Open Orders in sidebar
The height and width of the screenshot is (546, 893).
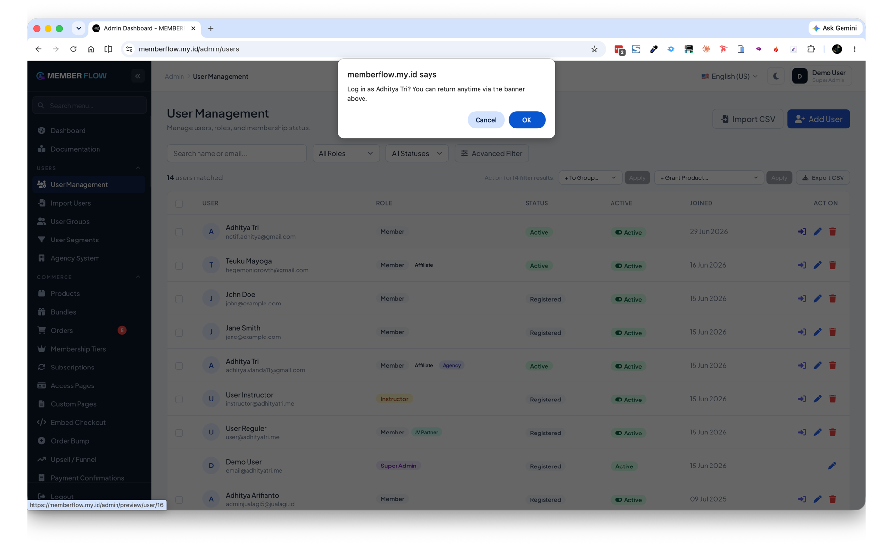click(x=89, y=330)
